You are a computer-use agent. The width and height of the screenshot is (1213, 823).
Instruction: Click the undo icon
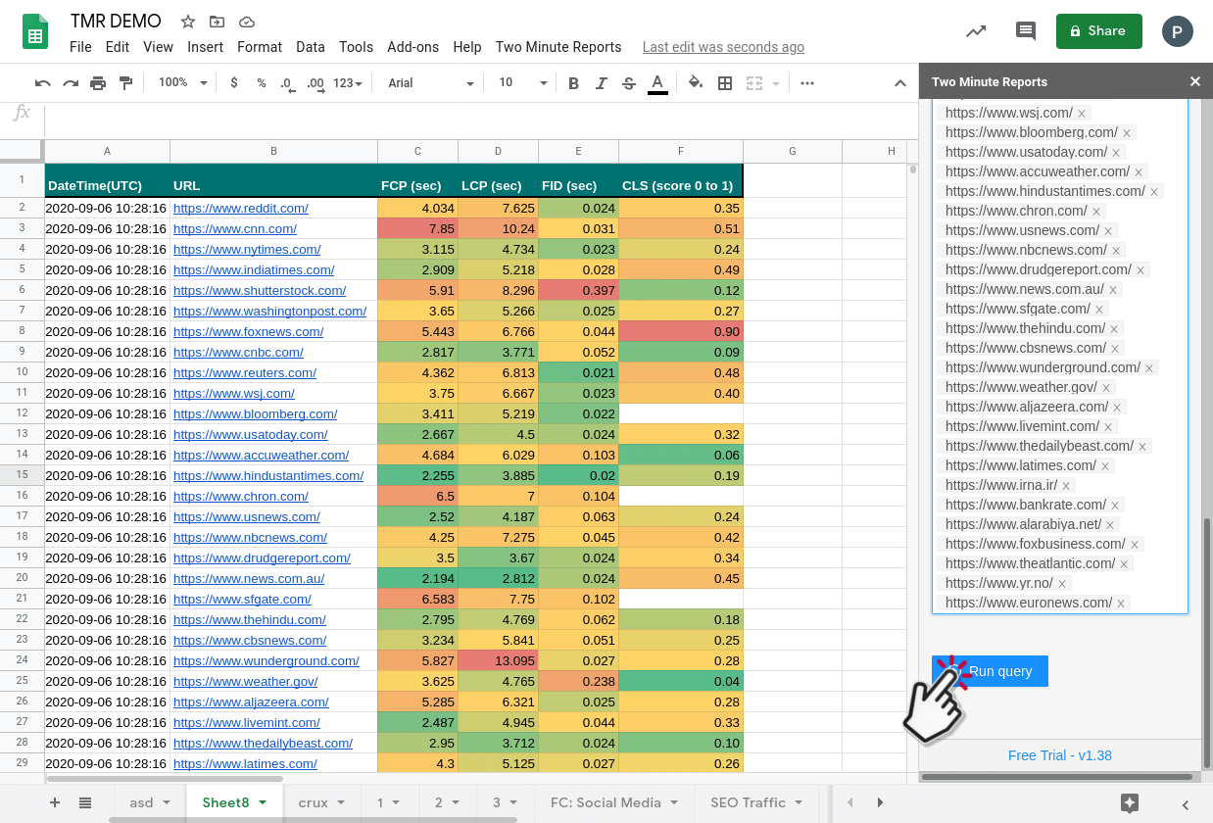pyautogui.click(x=42, y=83)
